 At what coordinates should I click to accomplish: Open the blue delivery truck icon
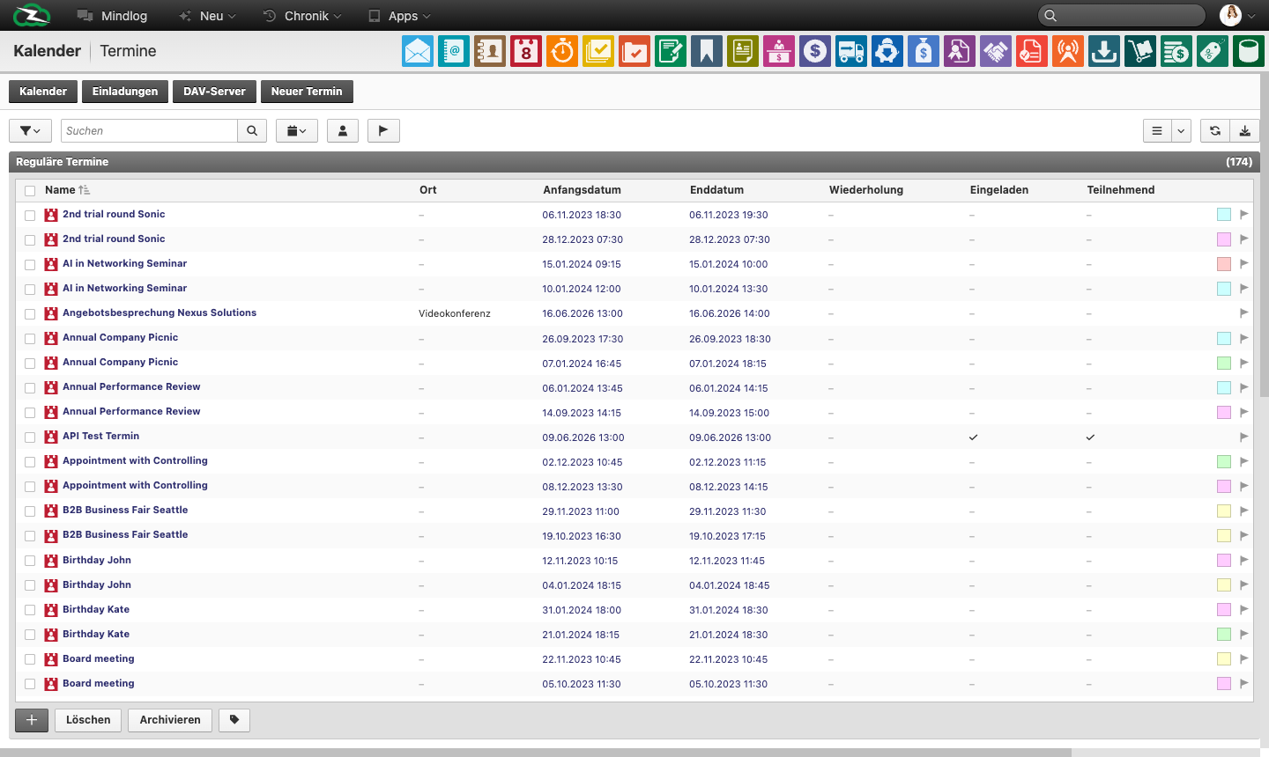point(851,51)
